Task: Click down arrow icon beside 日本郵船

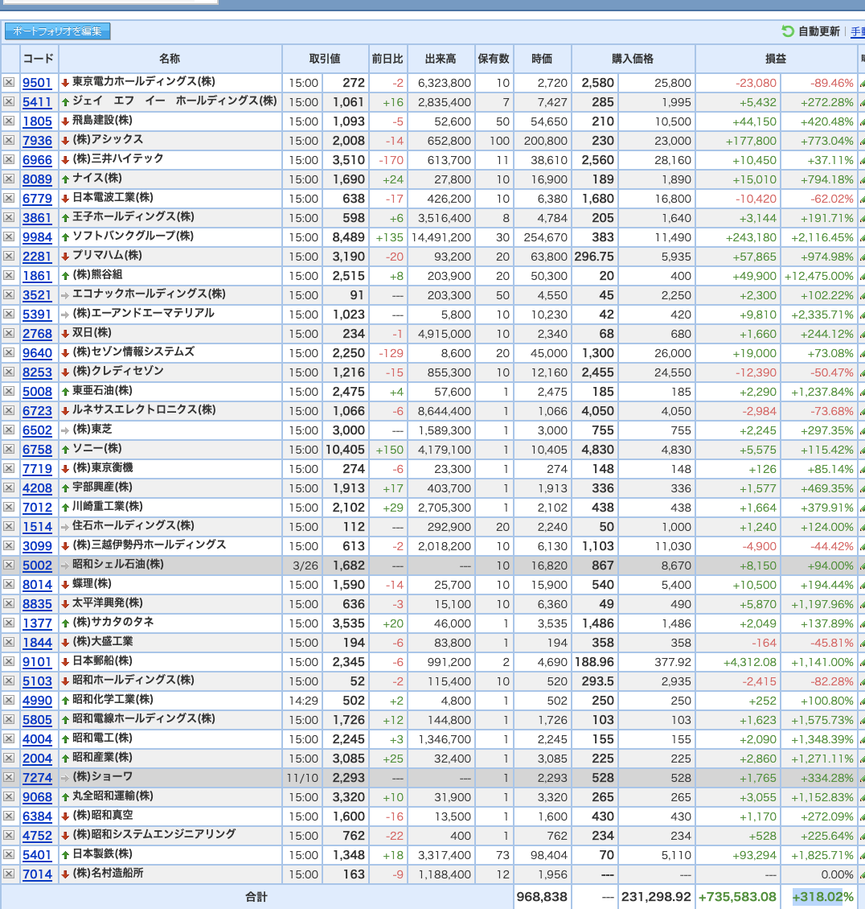Action: click(65, 662)
